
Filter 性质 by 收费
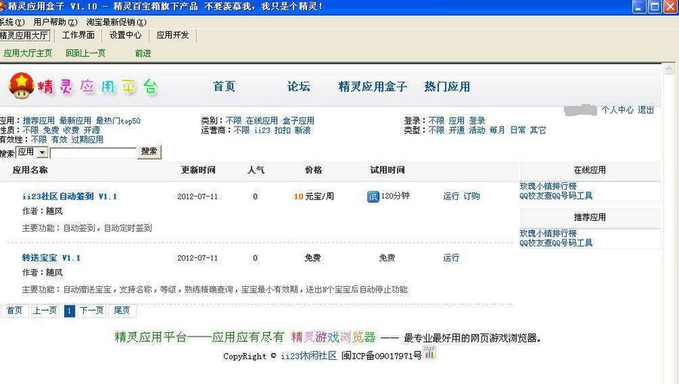(x=71, y=130)
